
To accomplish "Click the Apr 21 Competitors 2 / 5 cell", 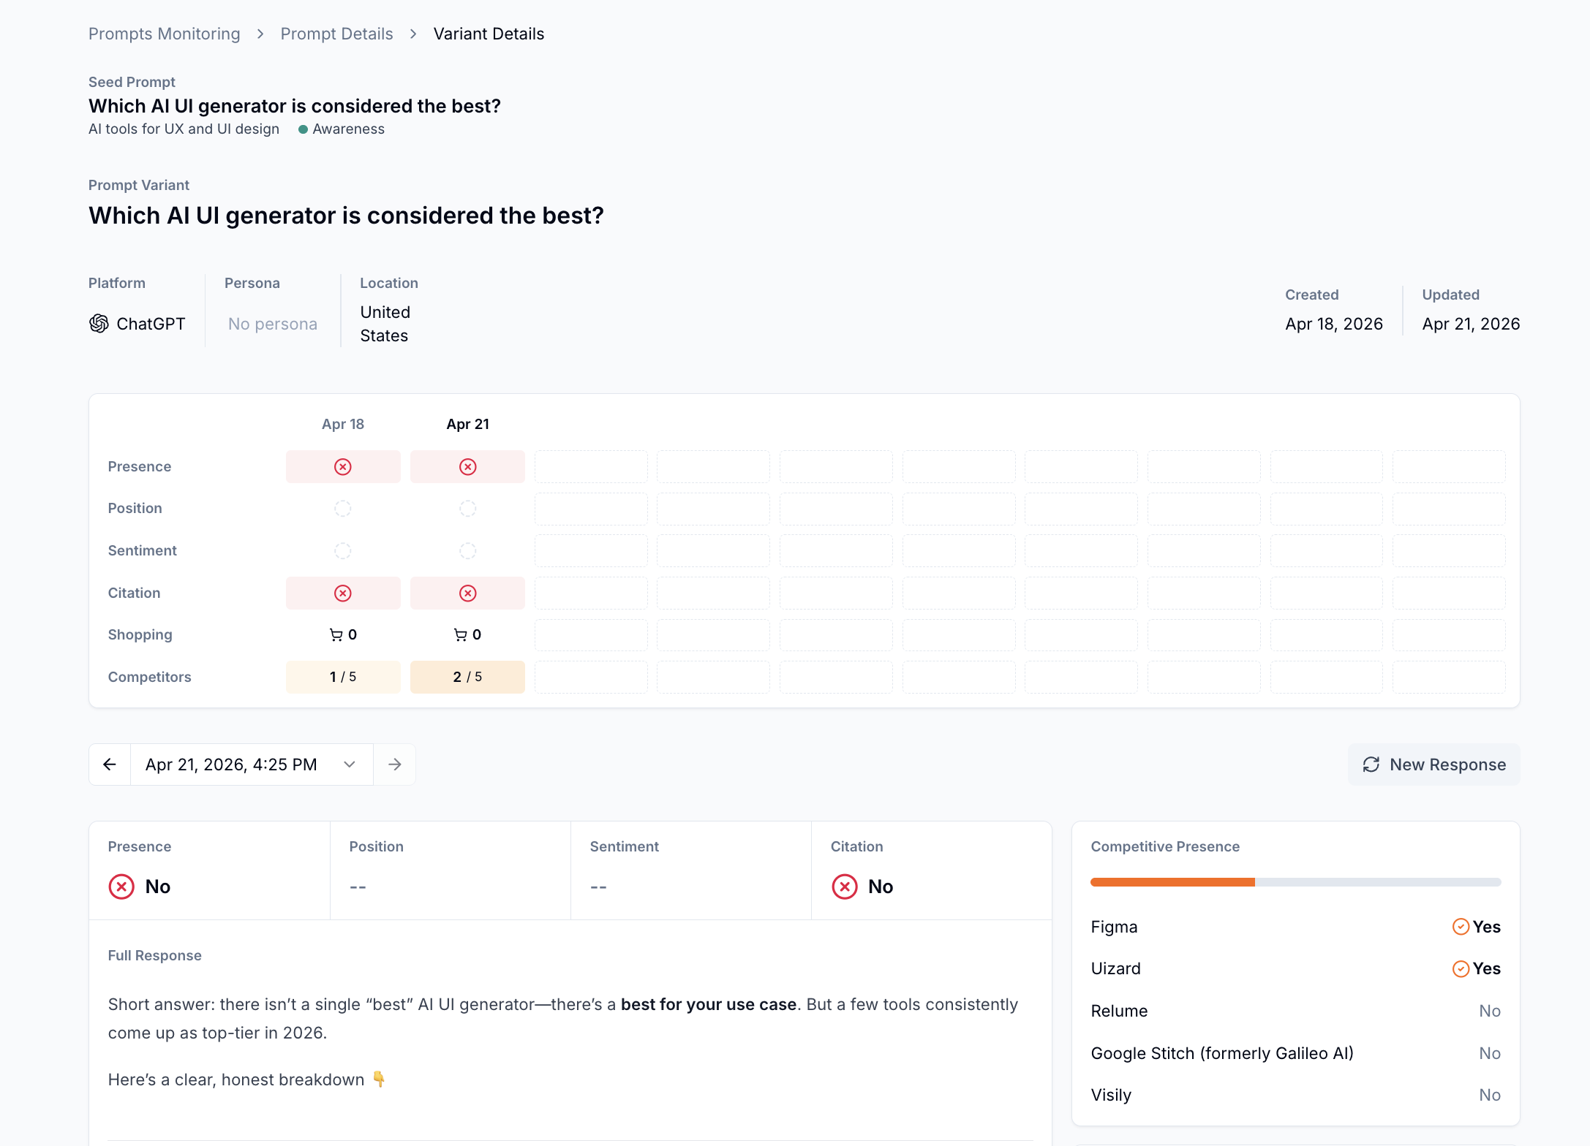I will (x=468, y=677).
